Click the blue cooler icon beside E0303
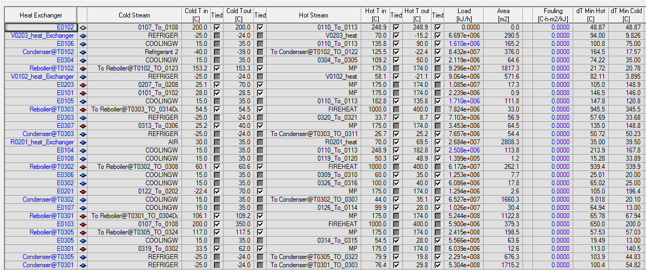646x270 pixels. pos(83,118)
